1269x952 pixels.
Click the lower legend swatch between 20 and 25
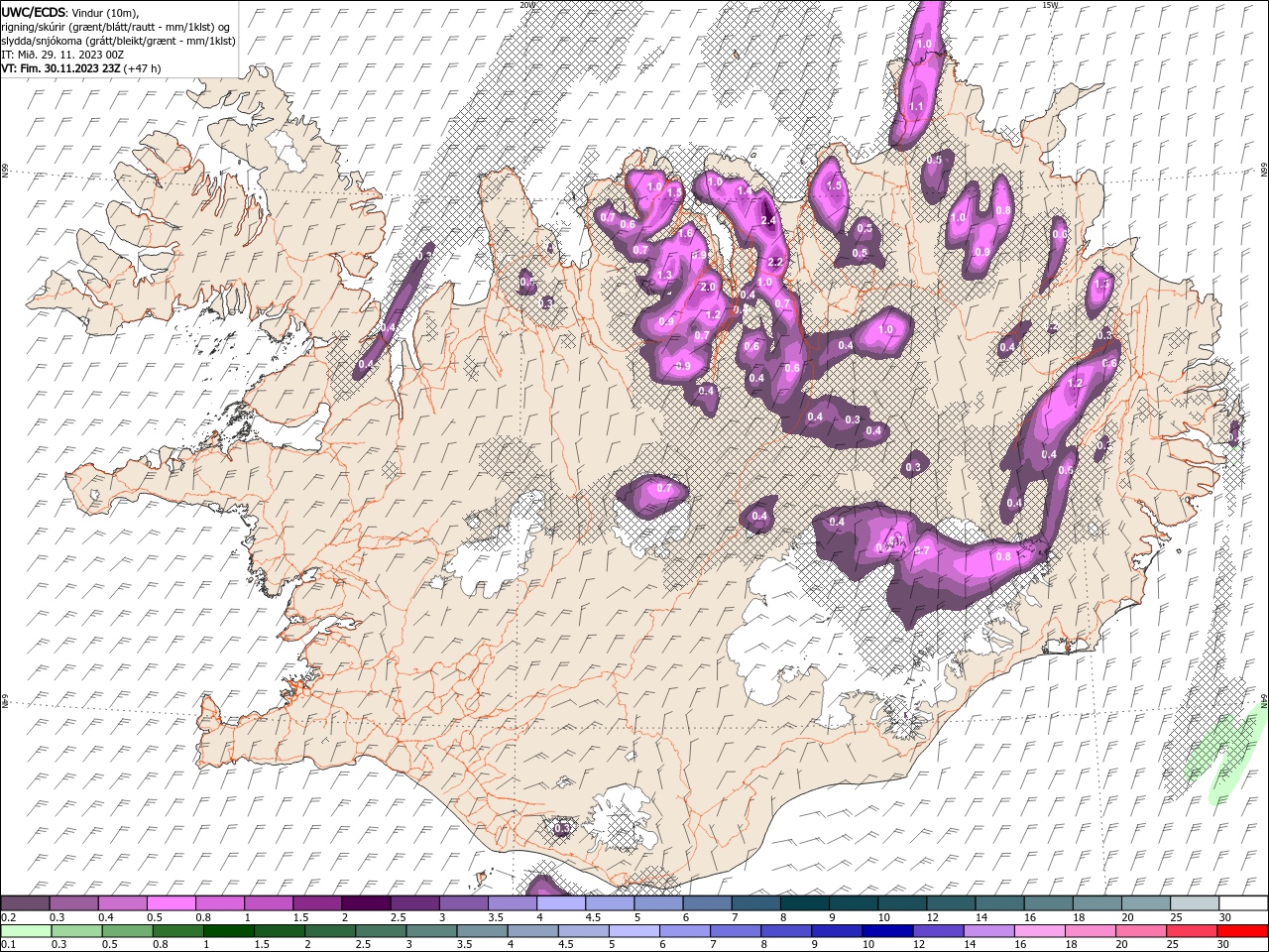click(x=1140, y=931)
